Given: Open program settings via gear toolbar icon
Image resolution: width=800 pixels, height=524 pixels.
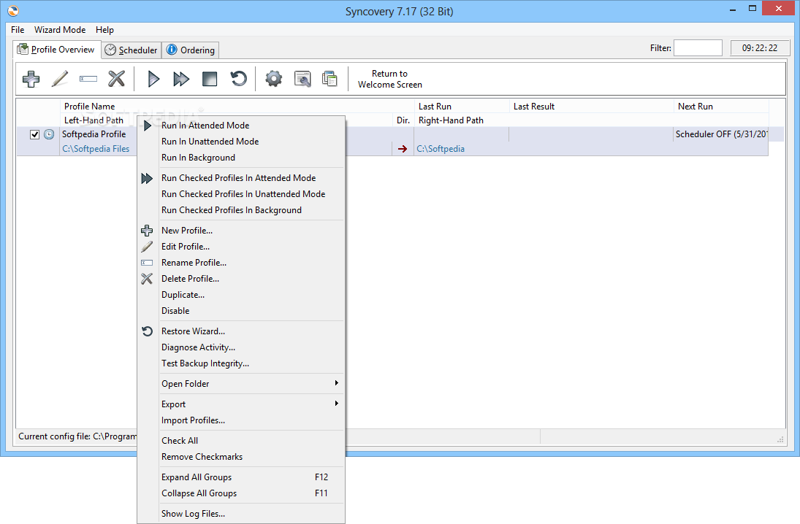Looking at the screenshot, I should [273, 79].
